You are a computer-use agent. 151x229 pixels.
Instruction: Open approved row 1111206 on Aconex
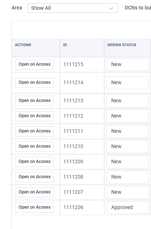point(34,207)
